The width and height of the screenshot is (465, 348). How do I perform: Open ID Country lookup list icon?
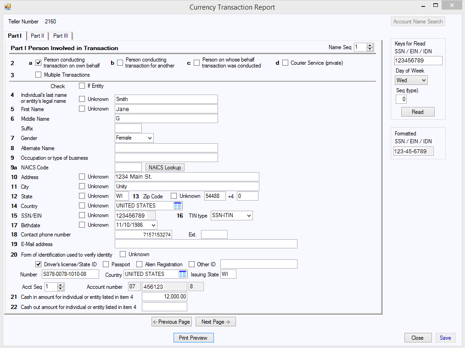click(x=183, y=274)
